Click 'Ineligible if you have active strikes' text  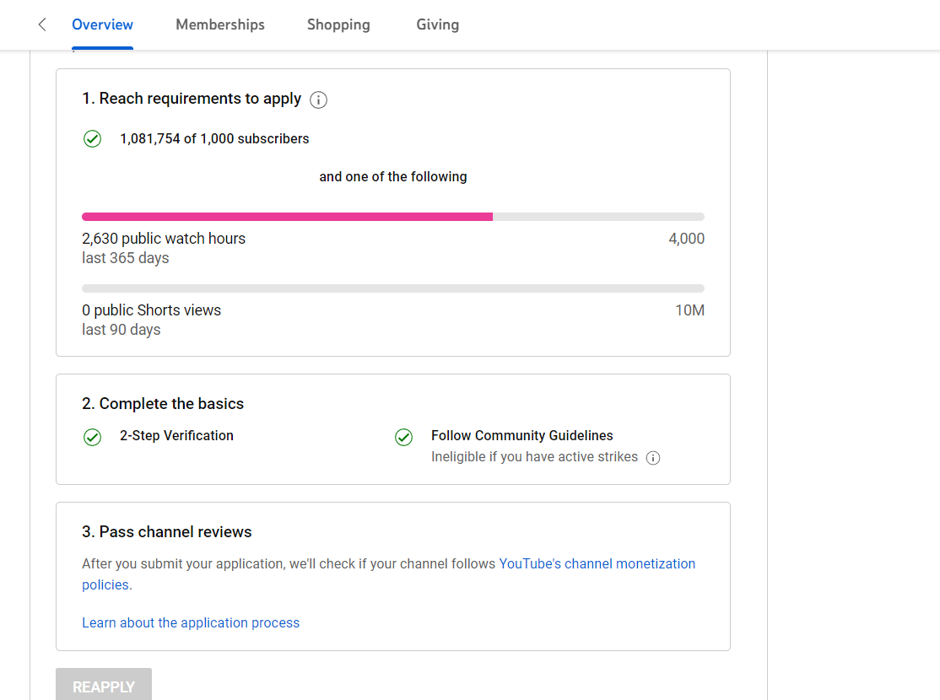pos(534,457)
